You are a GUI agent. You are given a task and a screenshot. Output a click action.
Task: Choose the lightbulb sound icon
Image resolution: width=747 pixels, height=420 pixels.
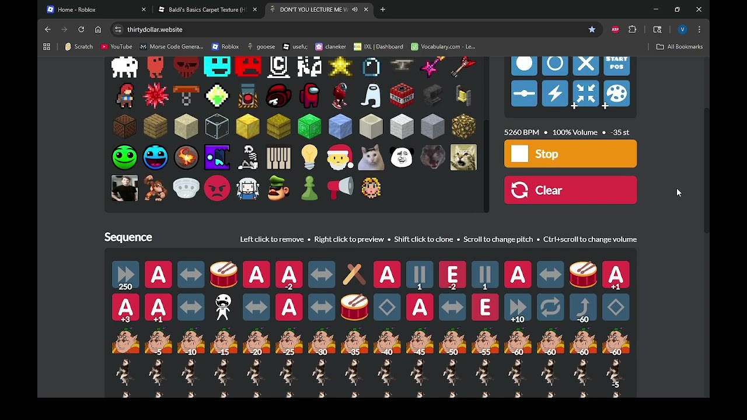[x=309, y=157]
